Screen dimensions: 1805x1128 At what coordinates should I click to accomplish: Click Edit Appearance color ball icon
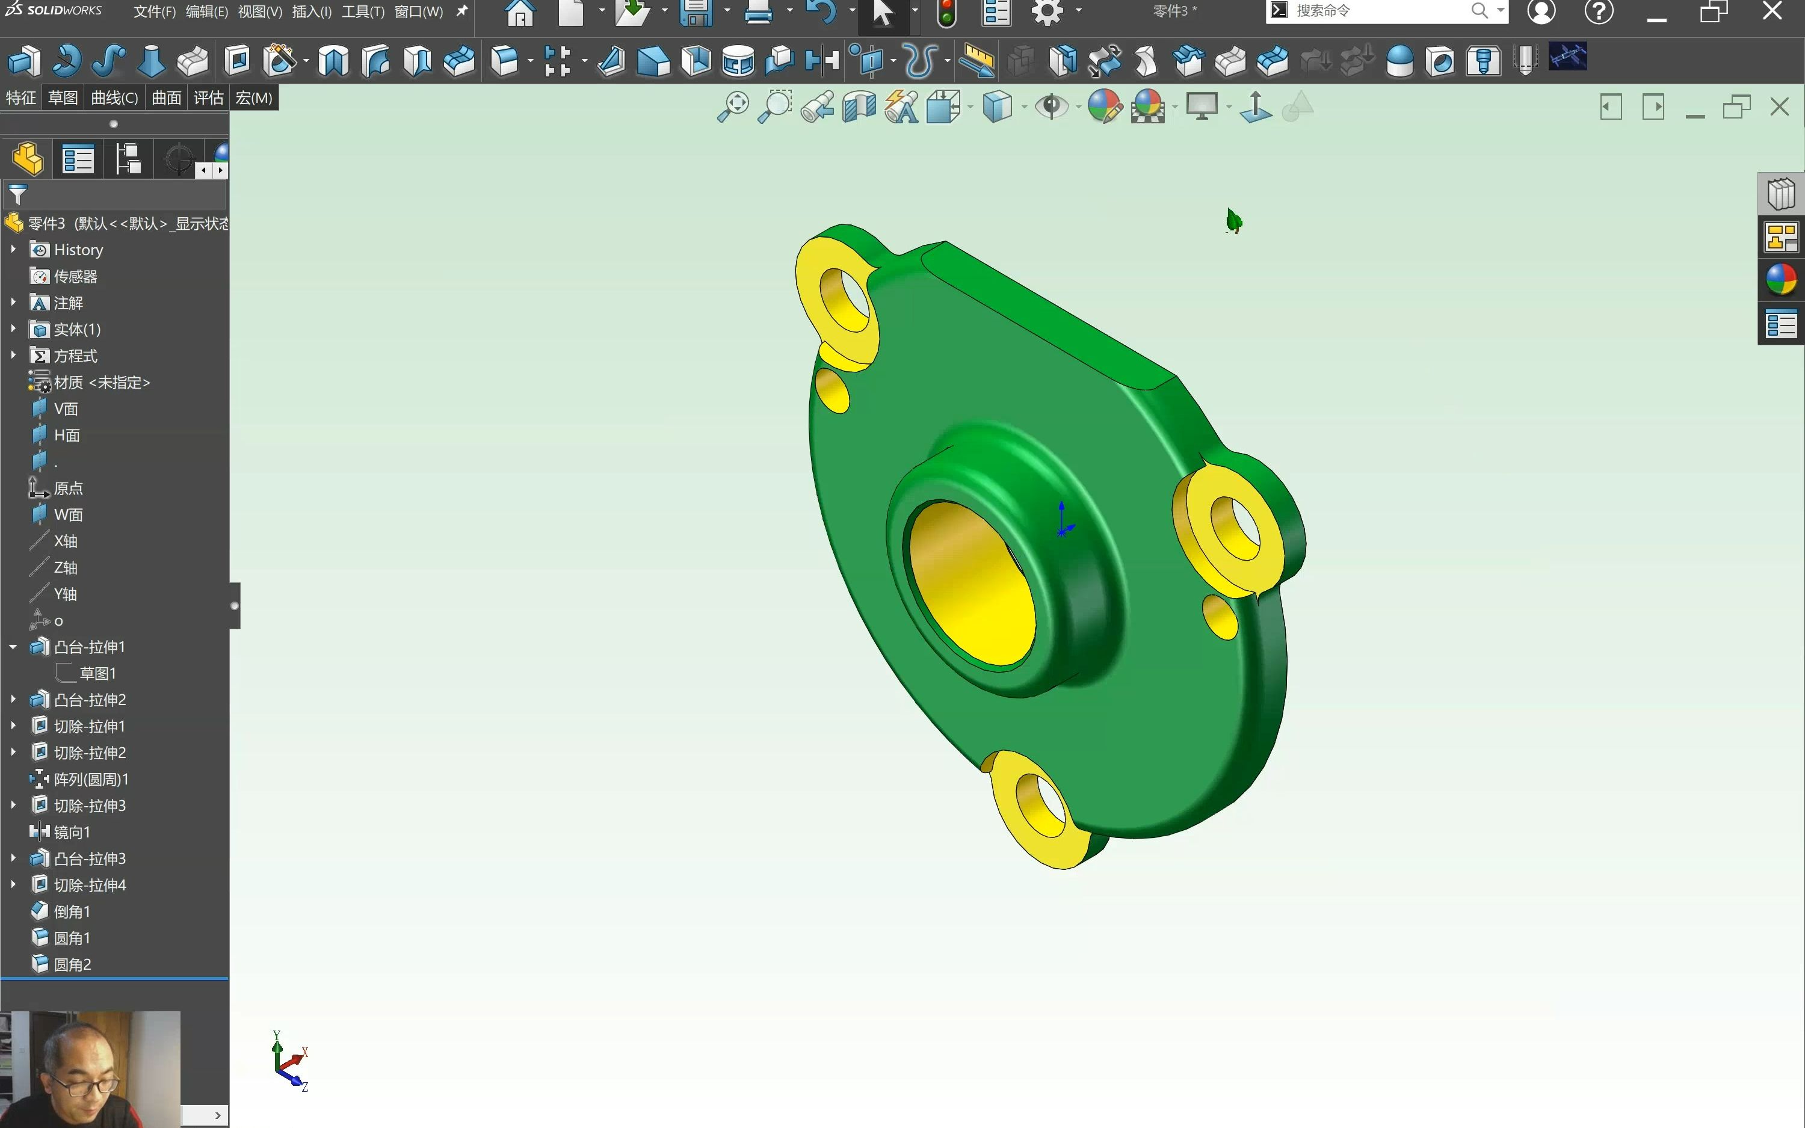click(1105, 106)
